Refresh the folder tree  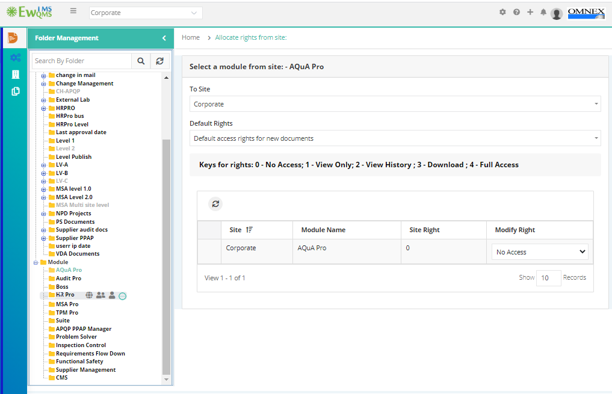click(x=159, y=61)
